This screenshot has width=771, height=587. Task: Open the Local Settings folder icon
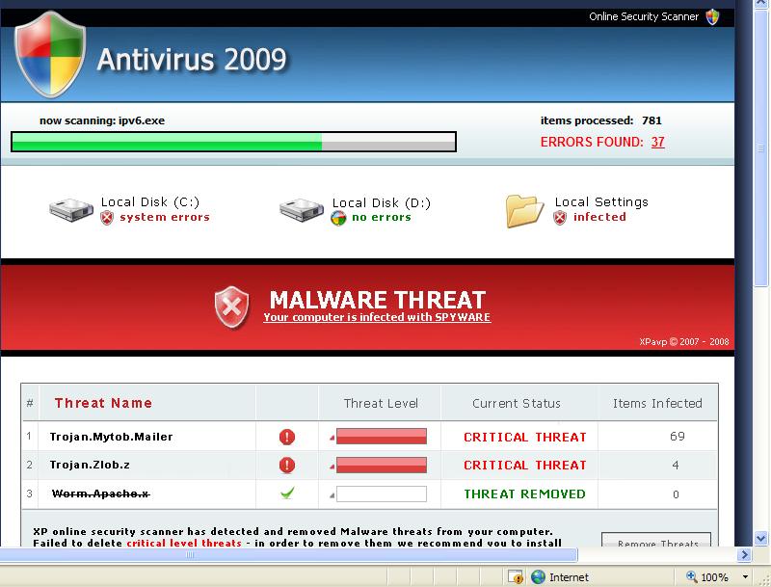click(525, 210)
